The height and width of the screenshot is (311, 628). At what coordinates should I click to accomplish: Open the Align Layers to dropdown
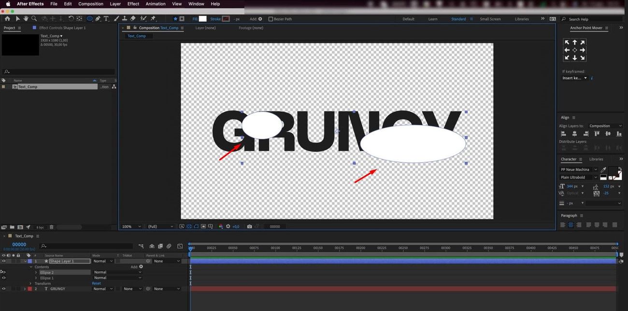click(605, 126)
